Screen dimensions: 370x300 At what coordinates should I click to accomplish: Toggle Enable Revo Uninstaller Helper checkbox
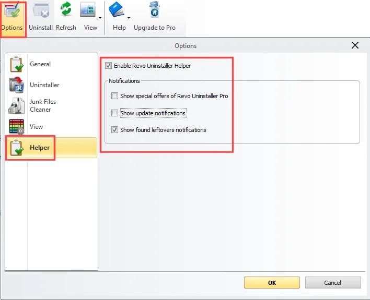point(108,66)
